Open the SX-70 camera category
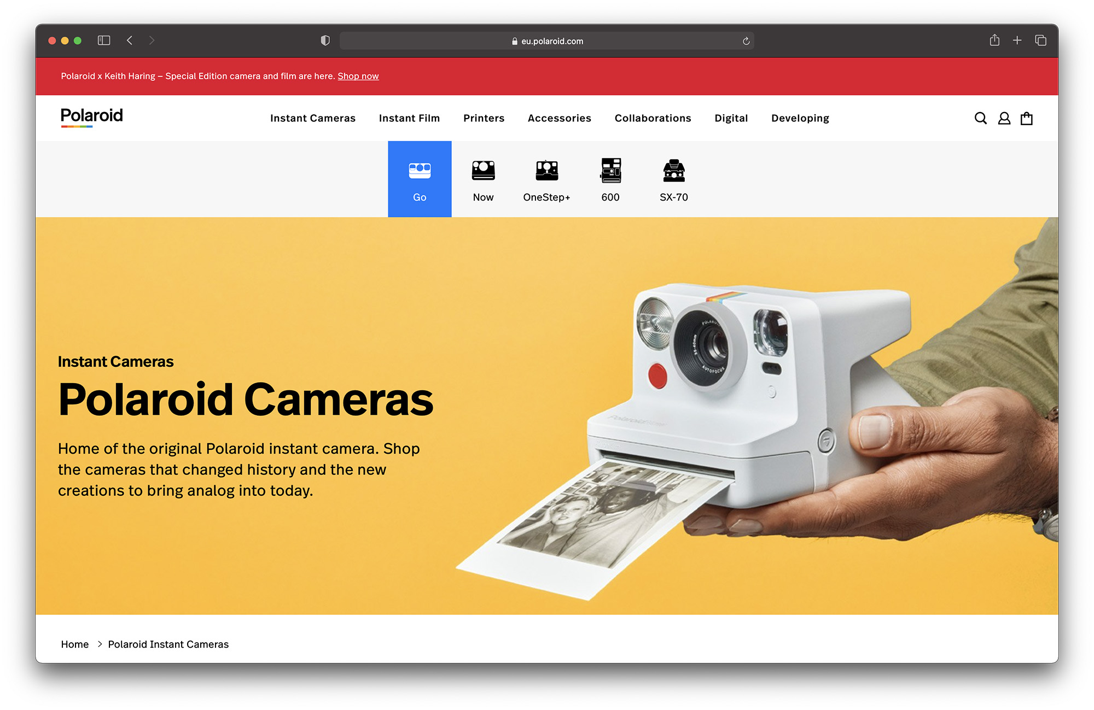Image resolution: width=1094 pixels, height=710 pixels. pos(673,179)
